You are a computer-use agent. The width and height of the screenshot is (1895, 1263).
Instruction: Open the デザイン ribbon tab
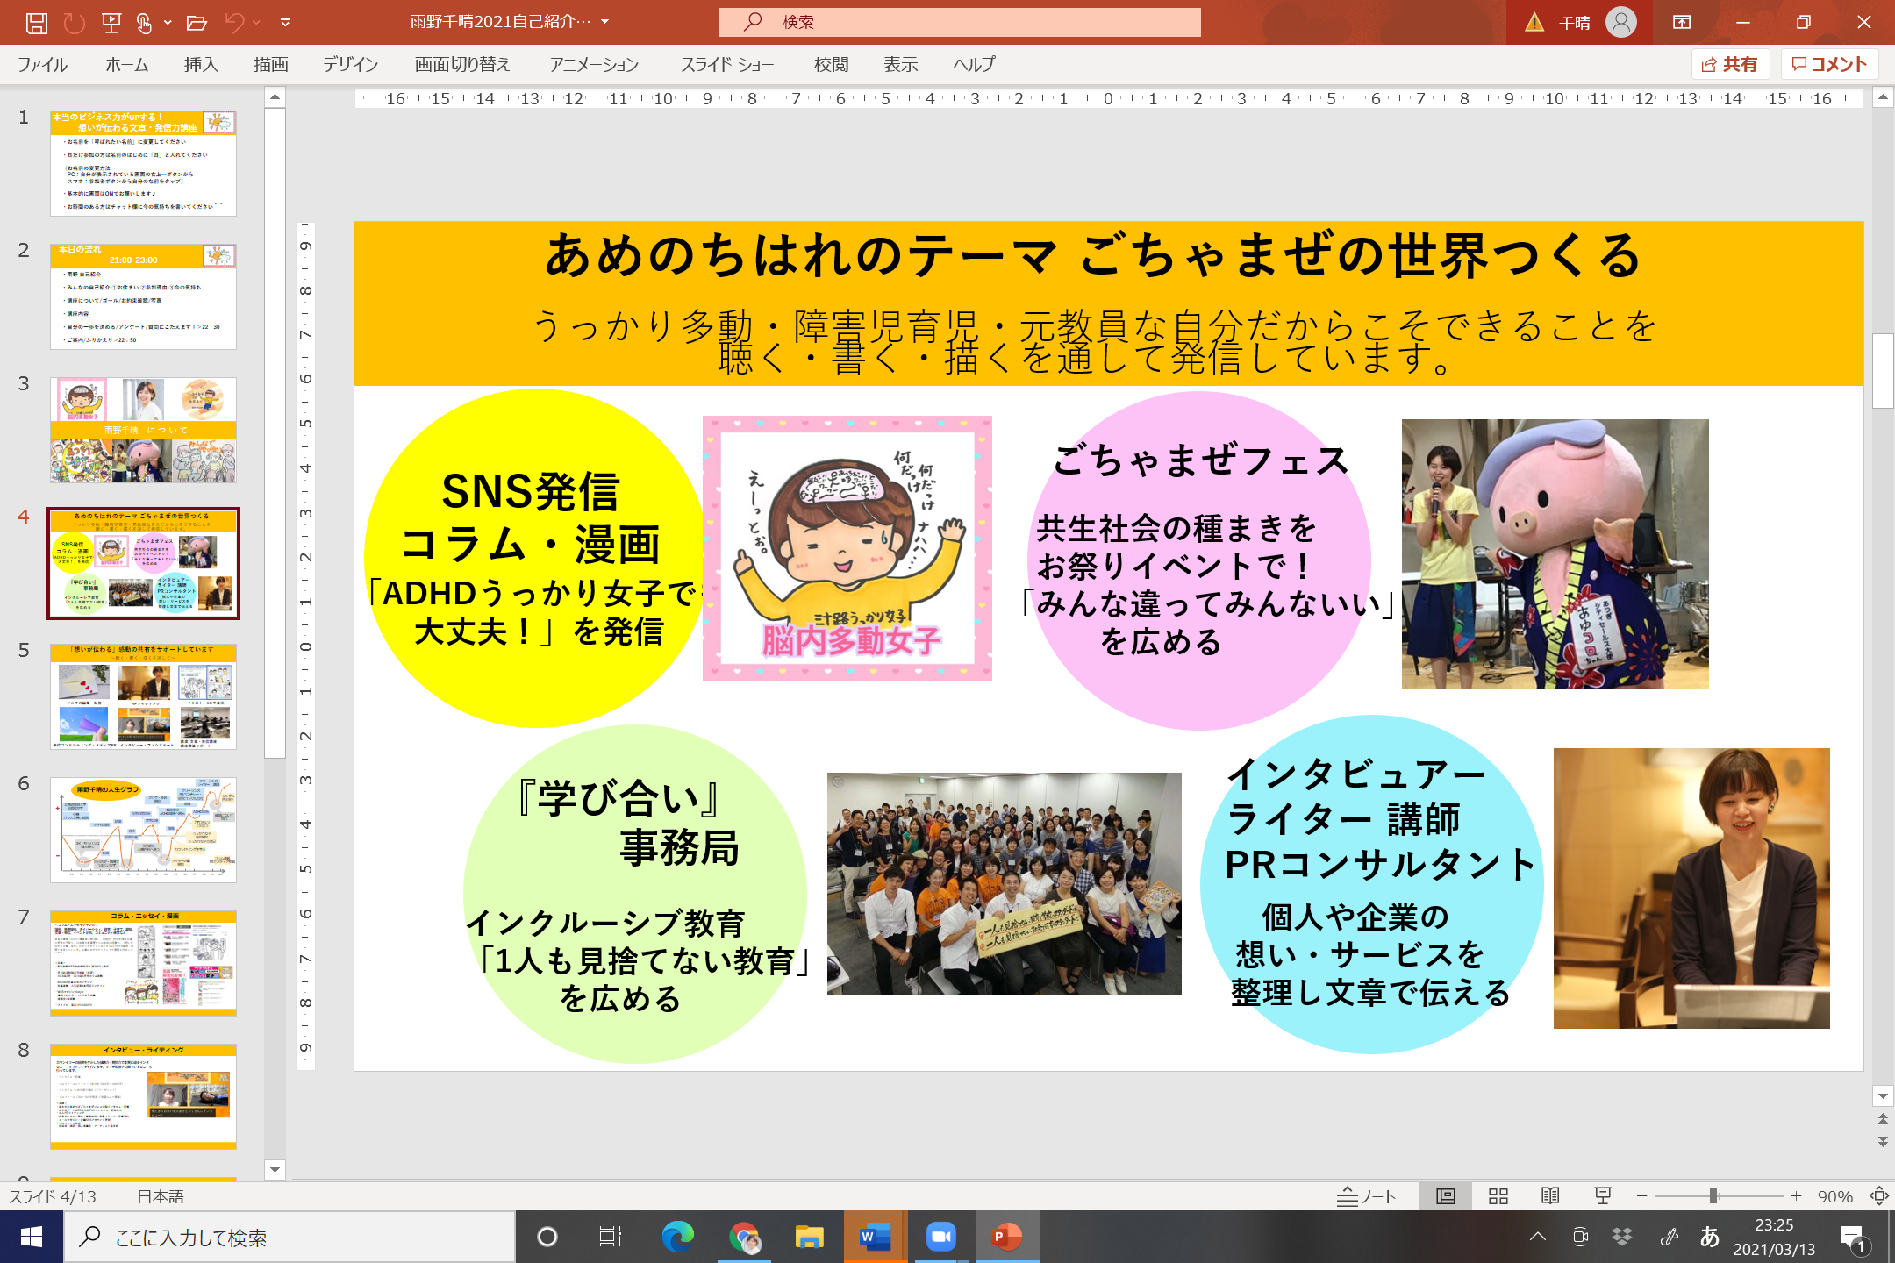(350, 65)
